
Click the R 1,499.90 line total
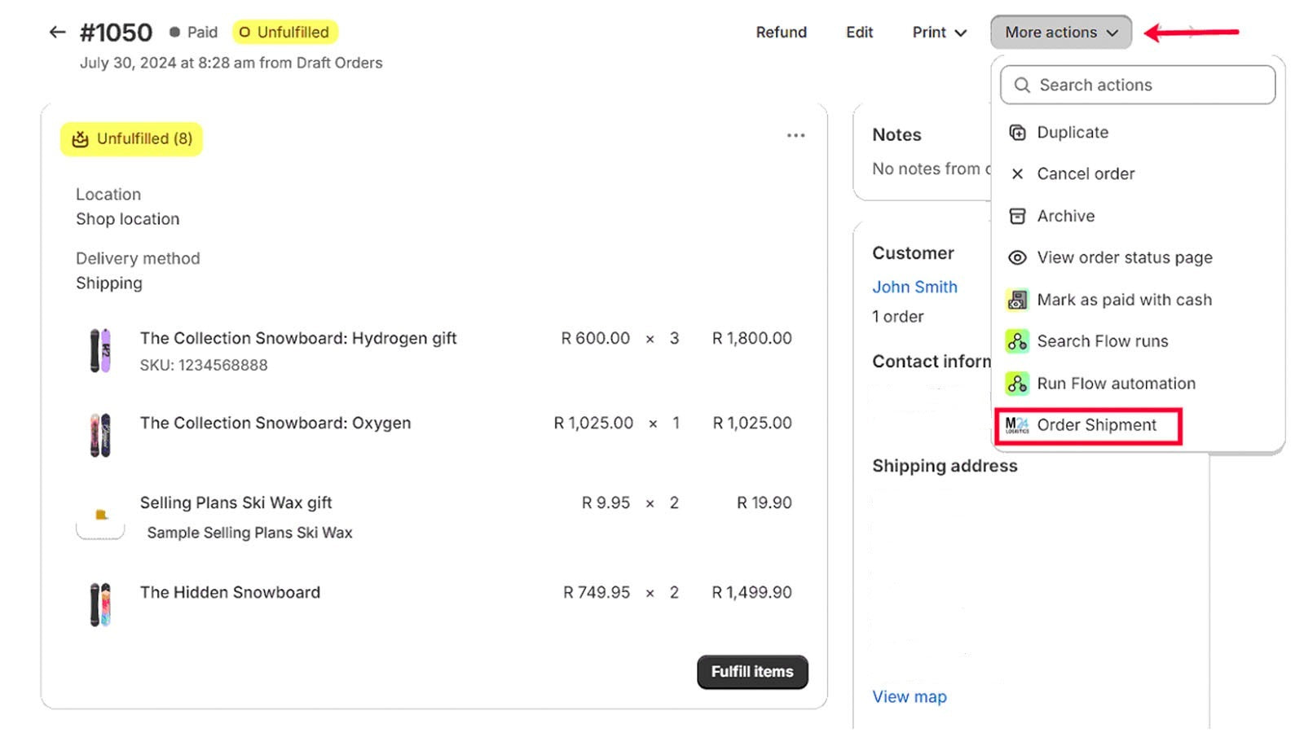click(x=751, y=592)
